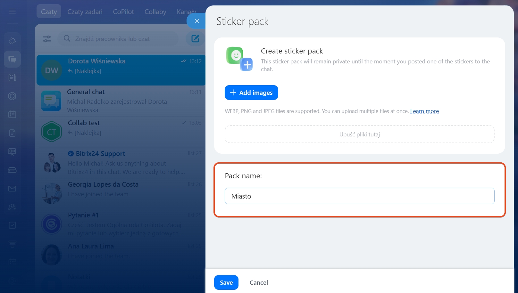Viewport: 518px width, 293px height.
Task: Open the Collaby tab
Action: tap(155, 12)
